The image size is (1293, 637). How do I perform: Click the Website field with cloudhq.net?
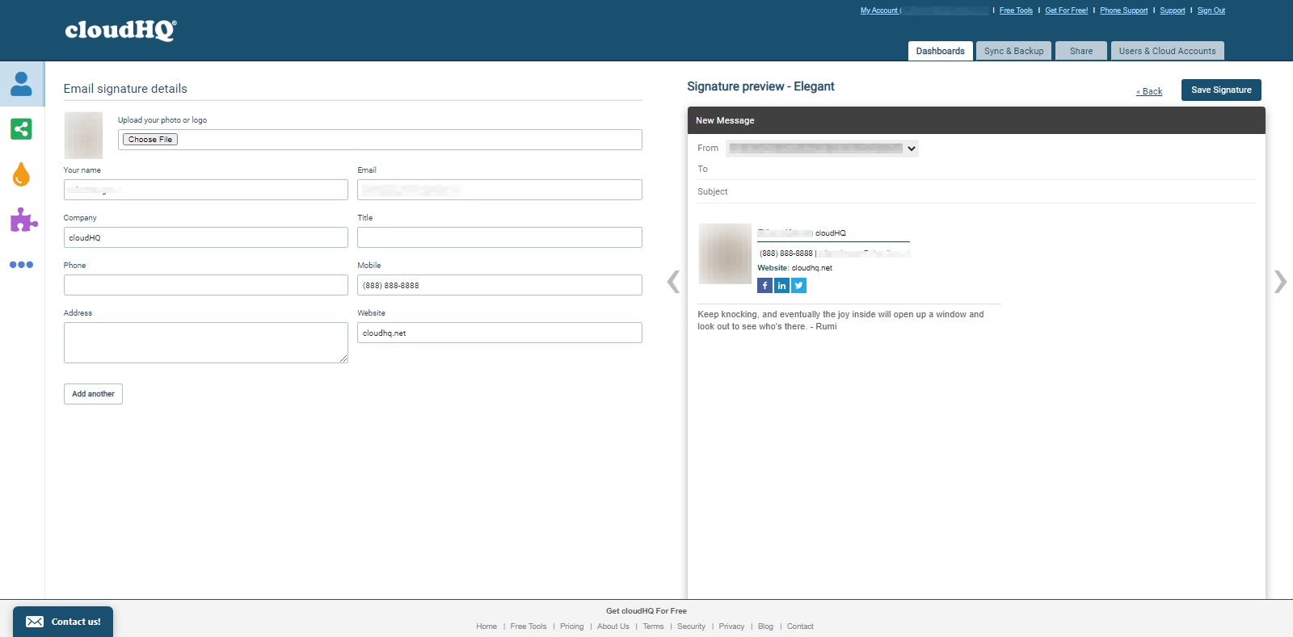[x=499, y=333]
